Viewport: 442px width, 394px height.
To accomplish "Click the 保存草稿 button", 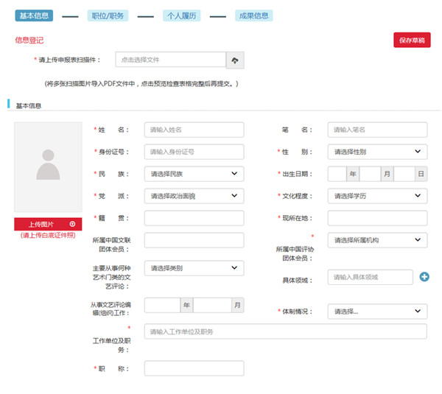I will pos(412,40).
